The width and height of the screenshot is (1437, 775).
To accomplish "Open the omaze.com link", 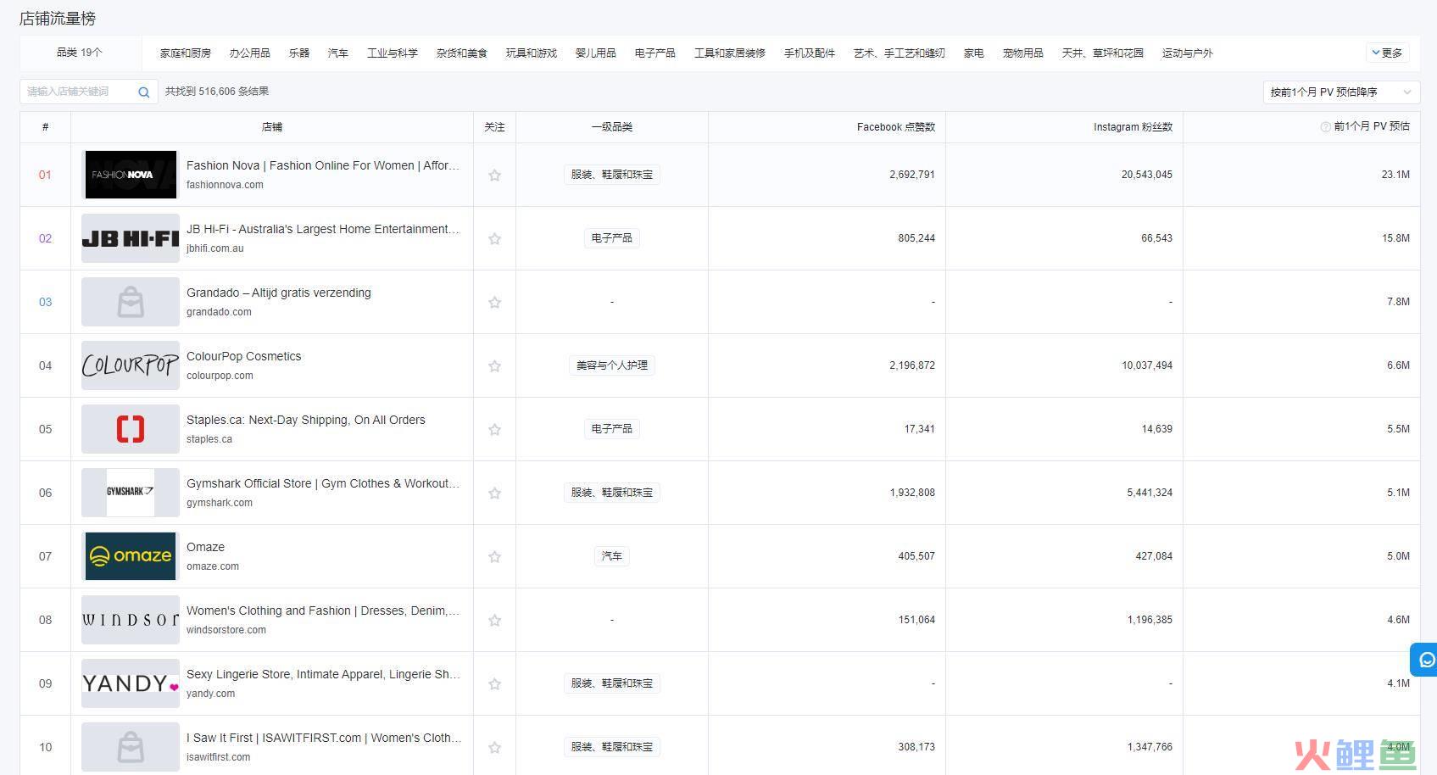I will coord(213,566).
